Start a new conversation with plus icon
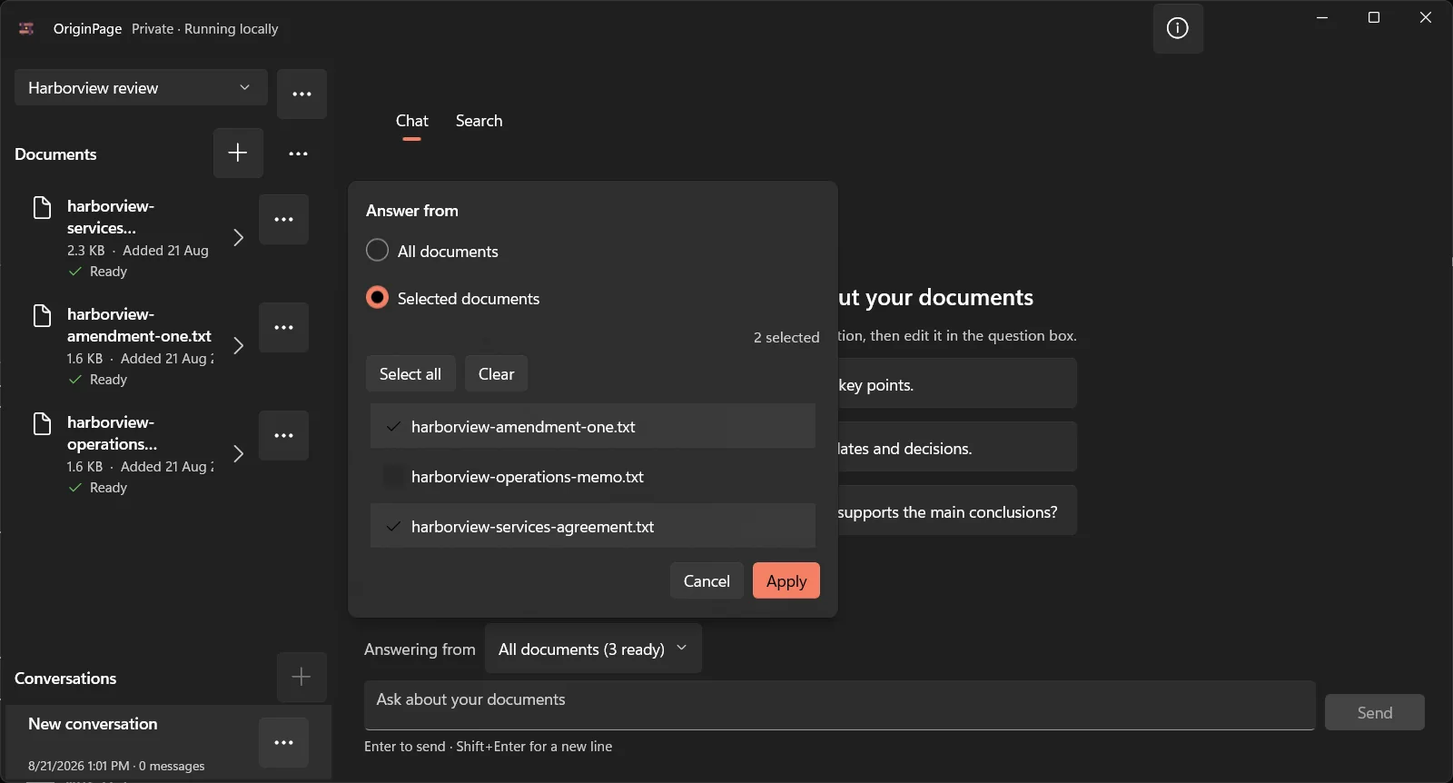Viewport: 1453px width, 783px height. click(x=301, y=677)
